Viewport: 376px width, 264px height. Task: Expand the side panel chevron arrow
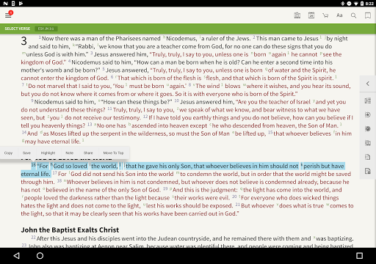(368, 84)
